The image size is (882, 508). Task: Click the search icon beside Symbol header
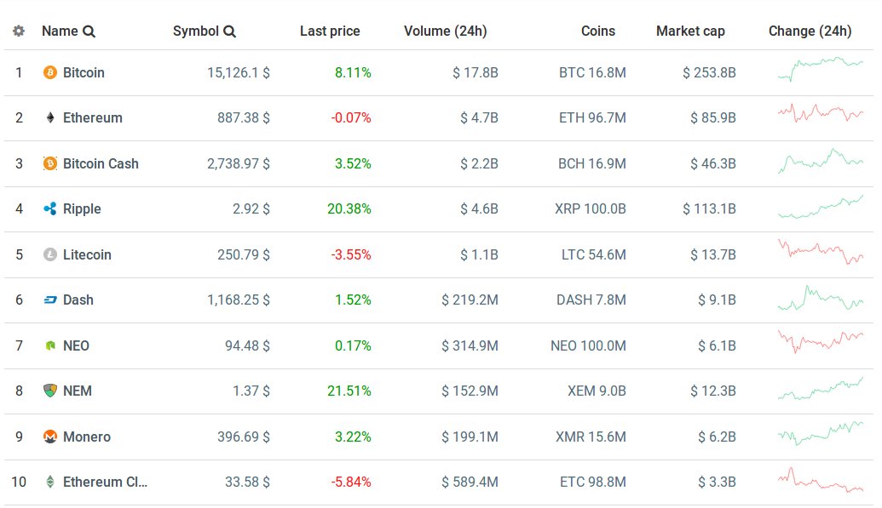click(x=229, y=31)
